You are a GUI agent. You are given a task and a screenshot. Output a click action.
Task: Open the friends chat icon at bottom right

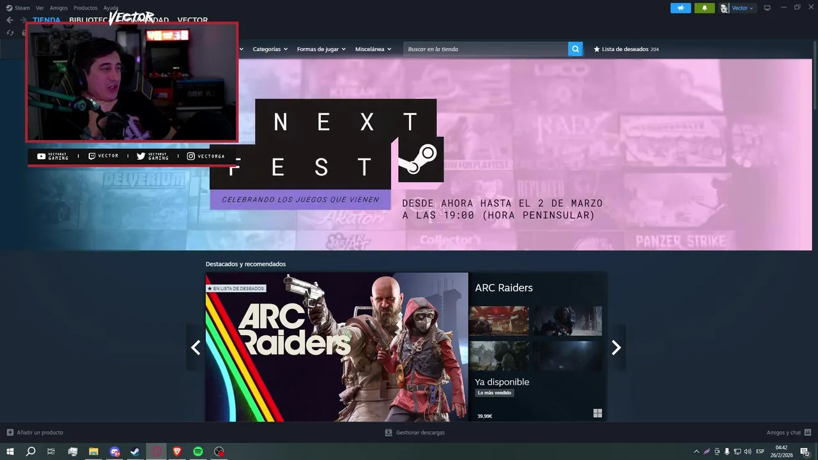tap(808, 433)
